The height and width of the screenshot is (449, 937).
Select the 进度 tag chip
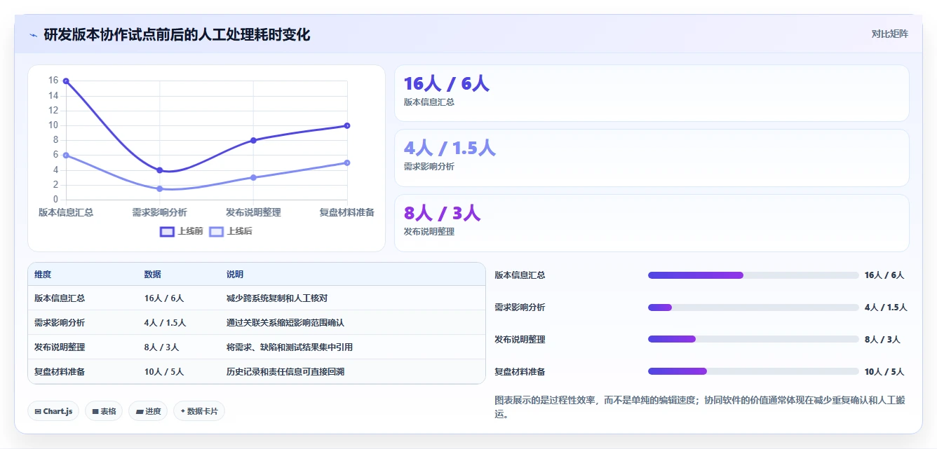(148, 411)
